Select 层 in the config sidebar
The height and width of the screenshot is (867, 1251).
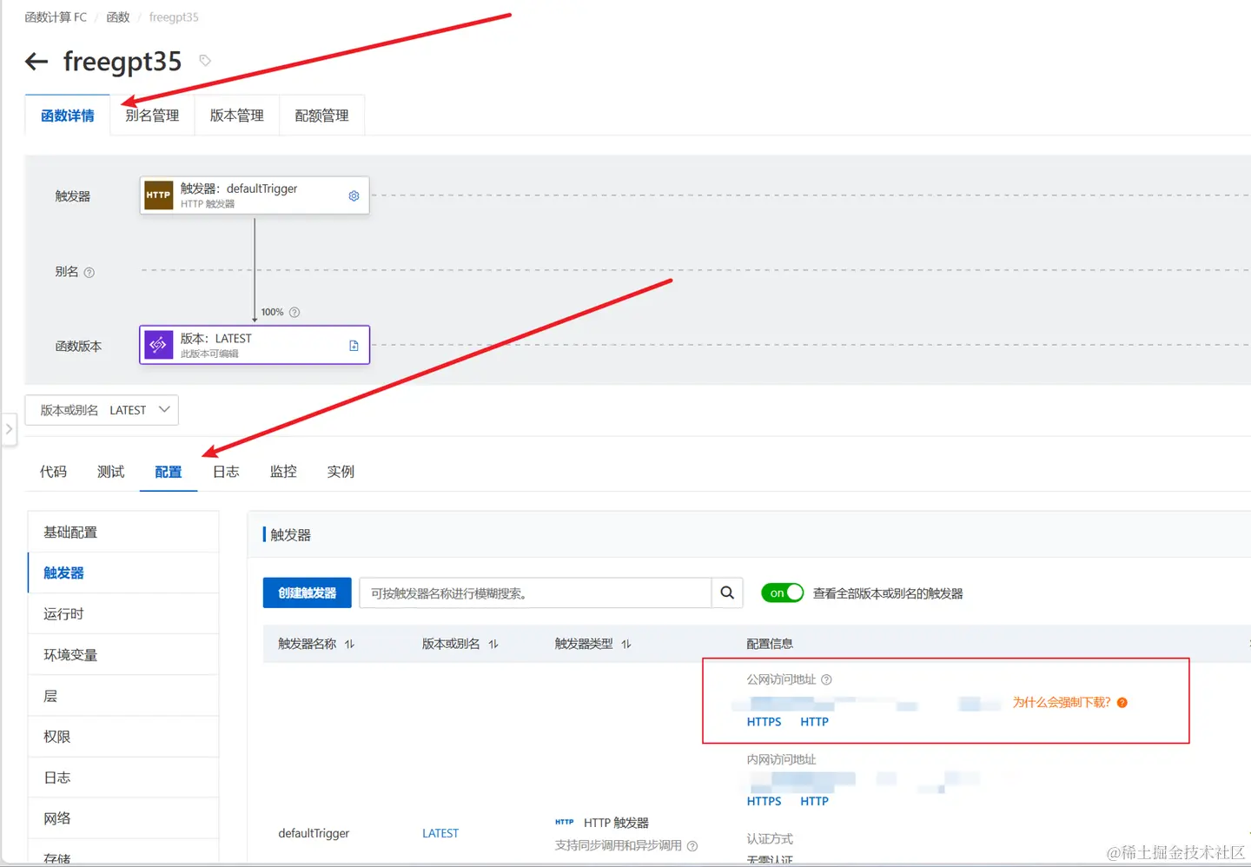coord(123,695)
